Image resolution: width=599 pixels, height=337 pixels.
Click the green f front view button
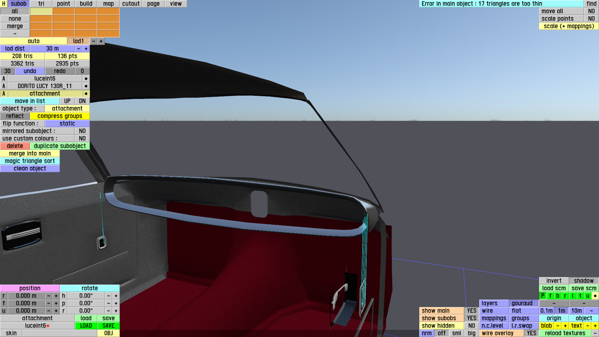(x=550, y=296)
